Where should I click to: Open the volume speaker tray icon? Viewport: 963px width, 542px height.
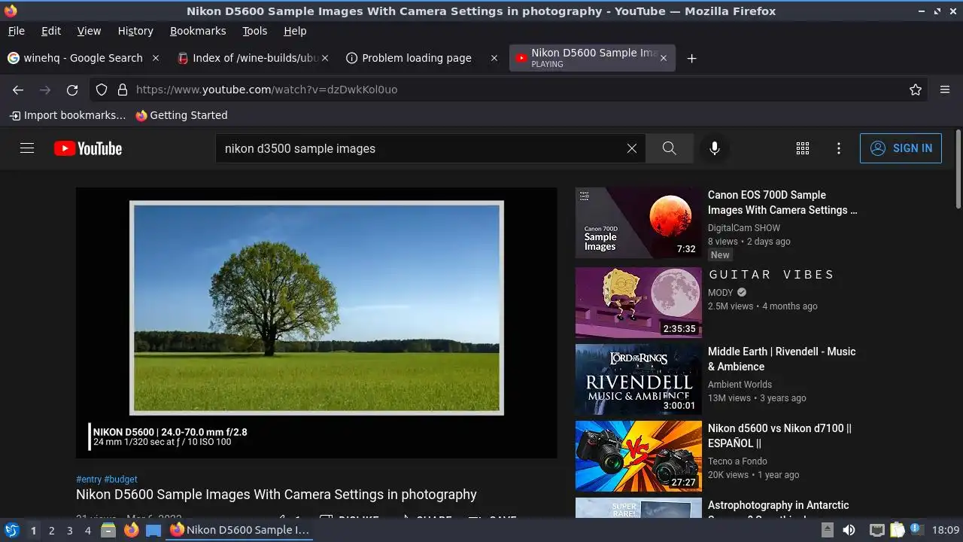pos(849,530)
